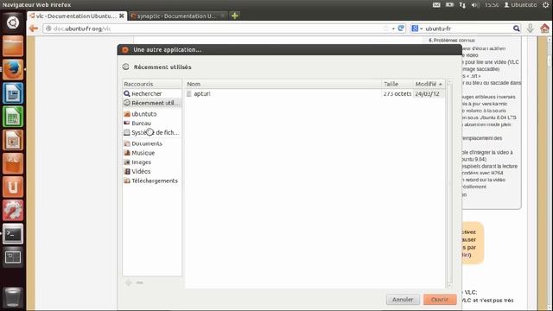Click the file list vertical scrollbar
Image resolution: width=553 pixels, height=311 pixels.
click(449, 183)
